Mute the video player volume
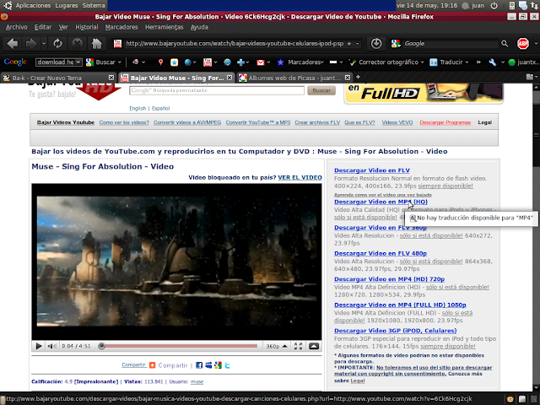 [52, 346]
